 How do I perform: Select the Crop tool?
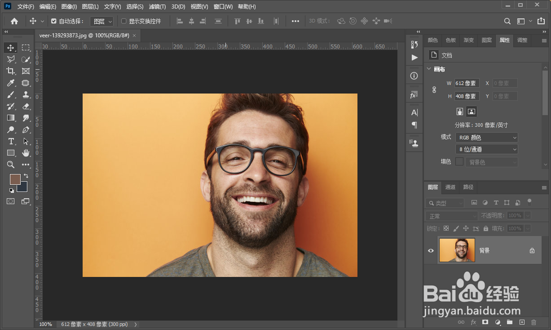click(11, 71)
